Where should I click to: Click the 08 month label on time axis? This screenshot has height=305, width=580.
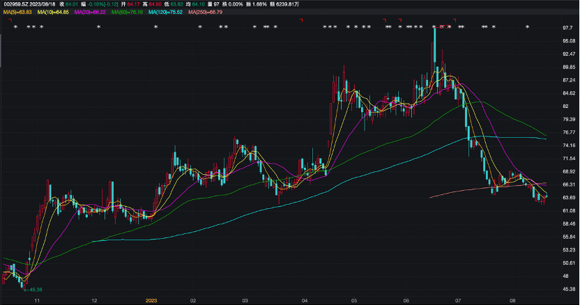(x=512, y=300)
